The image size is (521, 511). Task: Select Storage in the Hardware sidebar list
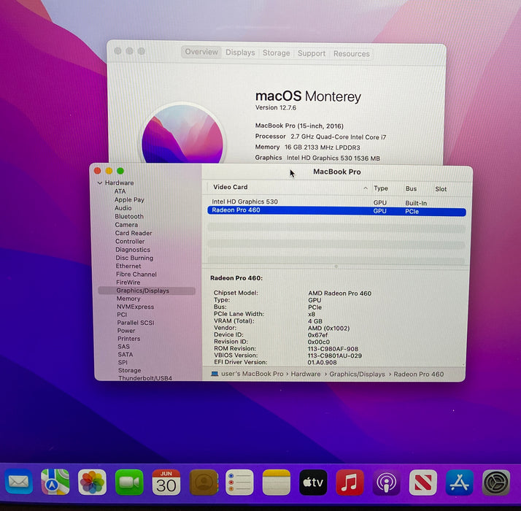click(130, 370)
